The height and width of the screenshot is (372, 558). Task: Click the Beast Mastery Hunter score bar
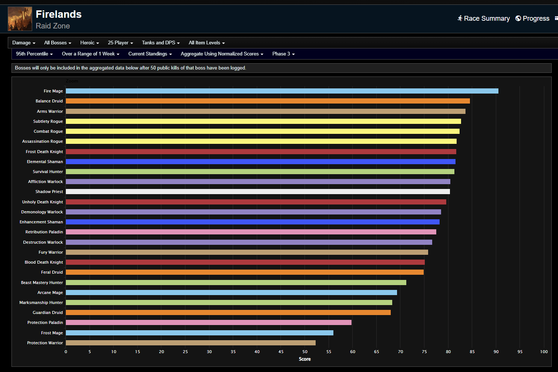click(236, 283)
